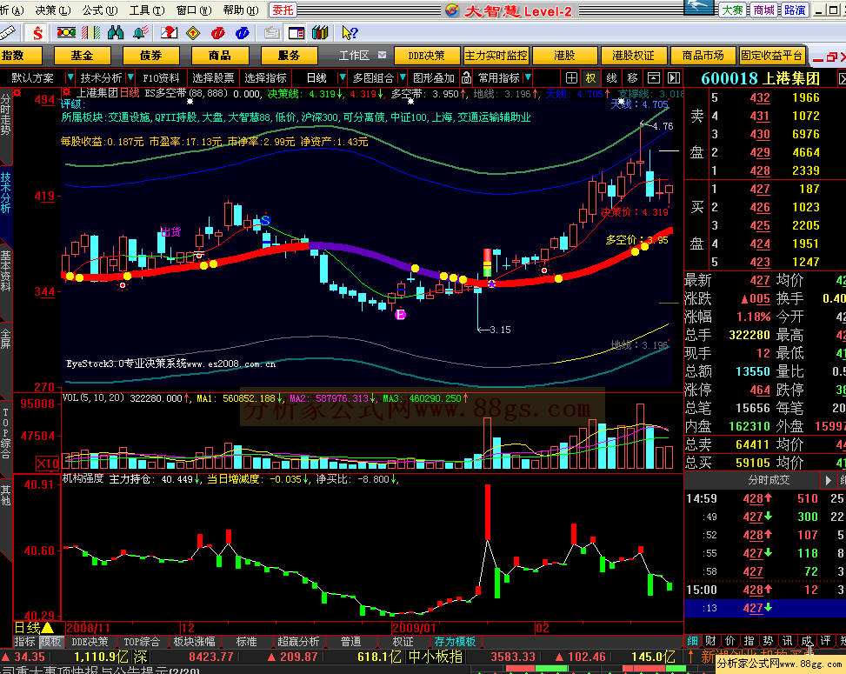
Task: Click the red gear icon beside 上港集团日线
Action: (66, 93)
